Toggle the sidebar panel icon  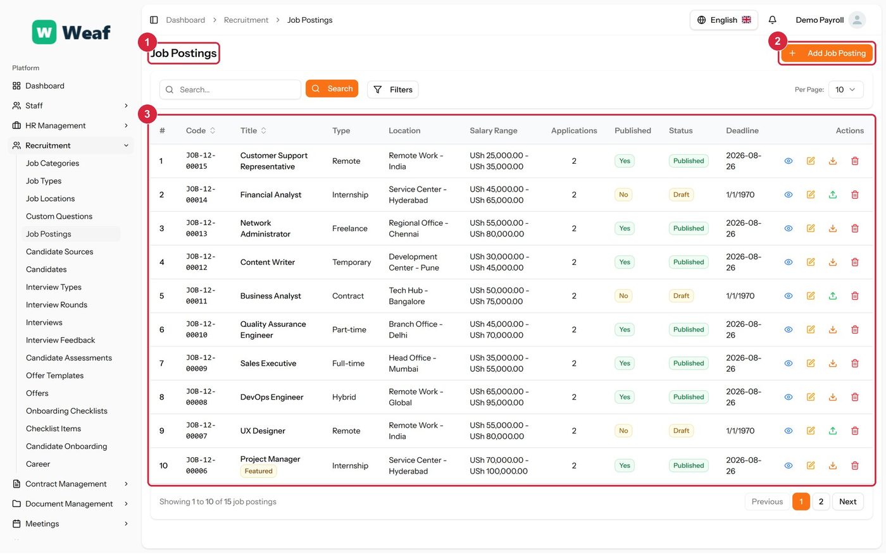click(x=154, y=20)
